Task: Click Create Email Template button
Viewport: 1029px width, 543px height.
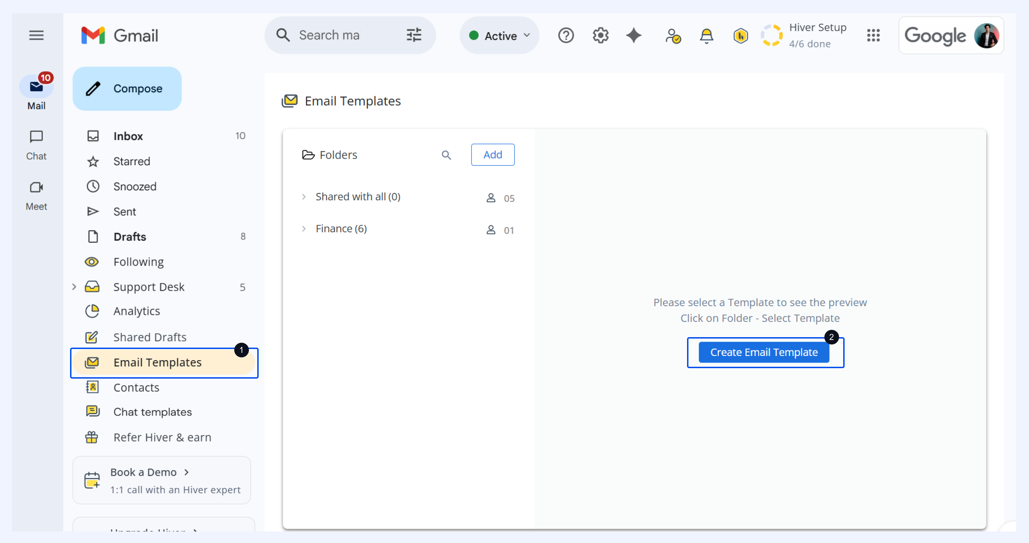Action: pos(763,352)
